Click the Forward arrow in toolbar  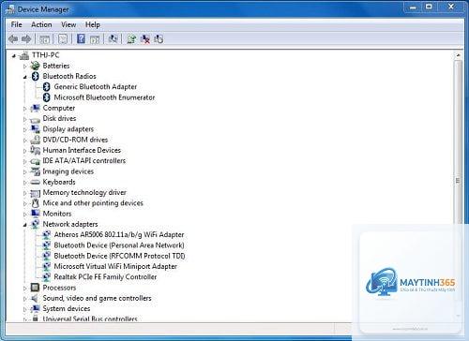(x=26, y=39)
